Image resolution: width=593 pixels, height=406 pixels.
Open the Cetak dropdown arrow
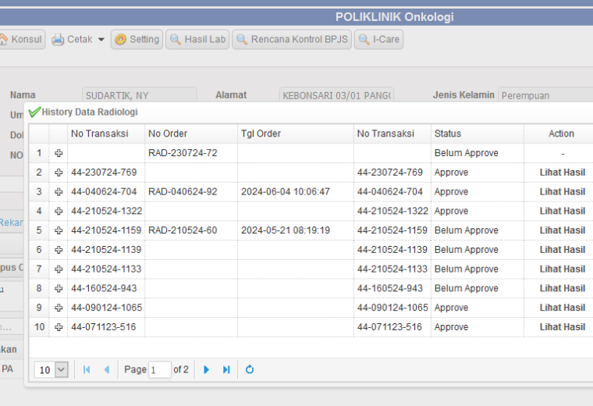[x=101, y=39]
